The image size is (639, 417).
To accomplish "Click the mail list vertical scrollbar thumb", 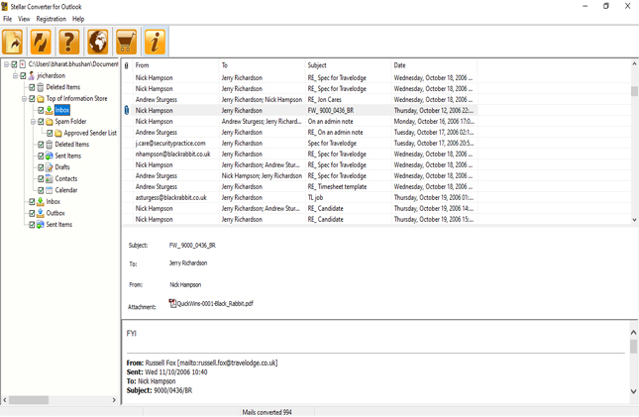I will point(634,91).
